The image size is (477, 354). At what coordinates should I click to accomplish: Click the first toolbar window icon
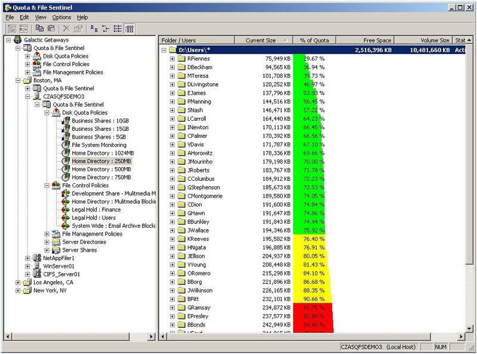(x=12, y=29)
